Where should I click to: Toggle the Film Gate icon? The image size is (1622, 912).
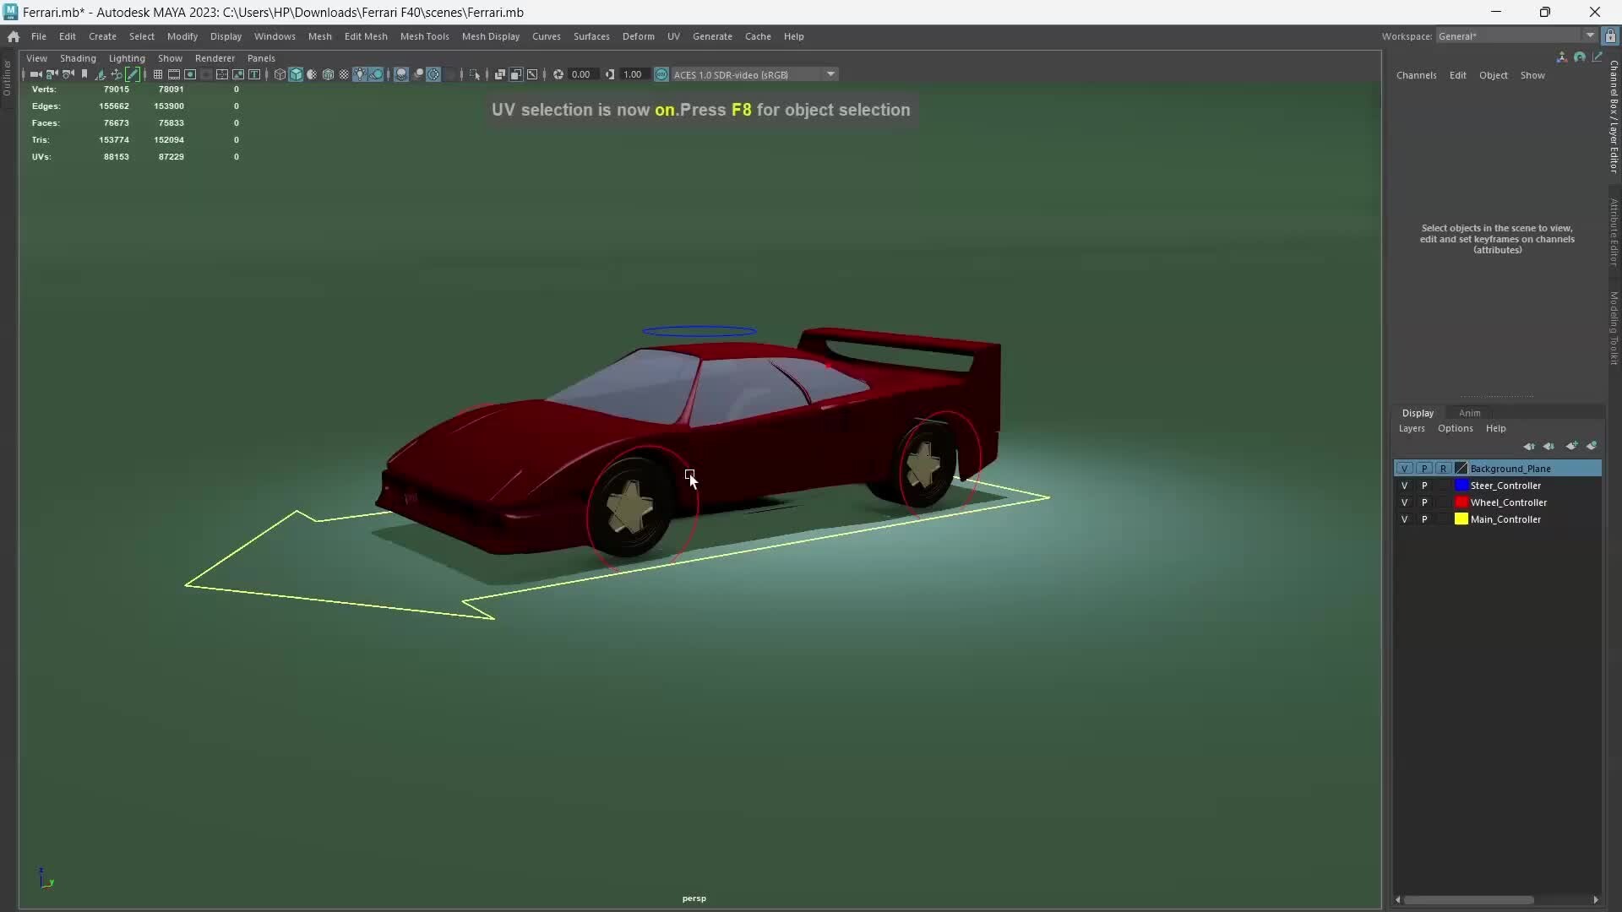(174, 74)
